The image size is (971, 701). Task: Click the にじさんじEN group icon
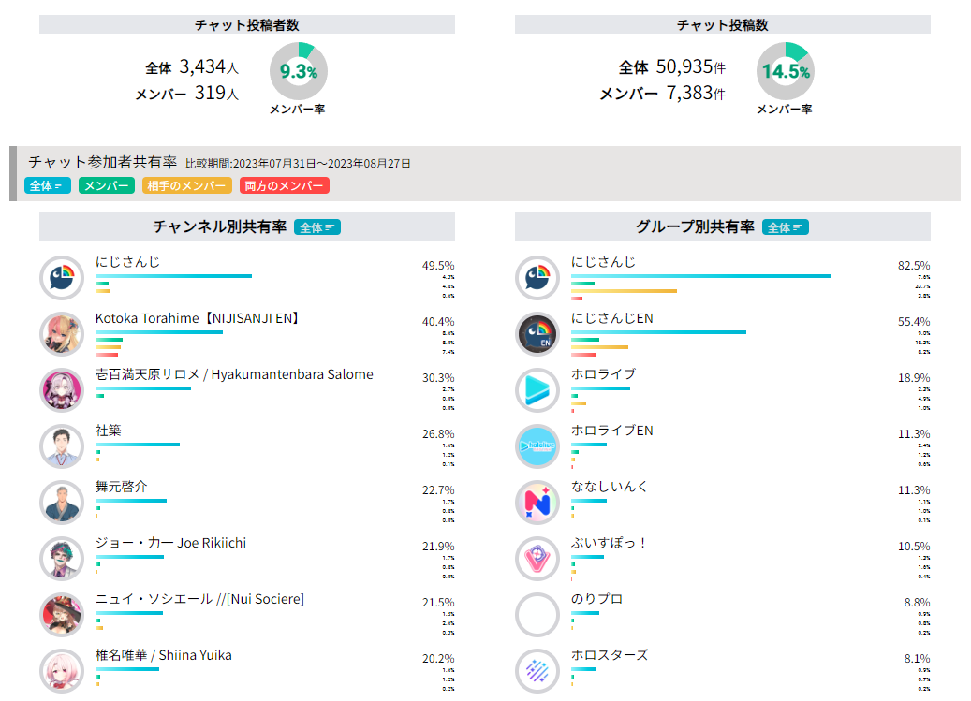[x=538, y=334]
